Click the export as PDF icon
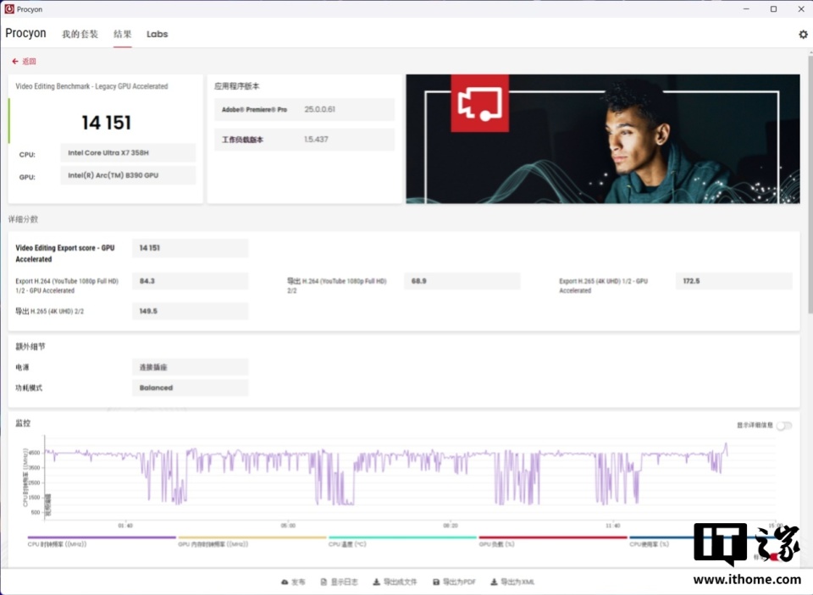This screenshot has width=813, height=595. pyautogui.click(x=436, y=582)
